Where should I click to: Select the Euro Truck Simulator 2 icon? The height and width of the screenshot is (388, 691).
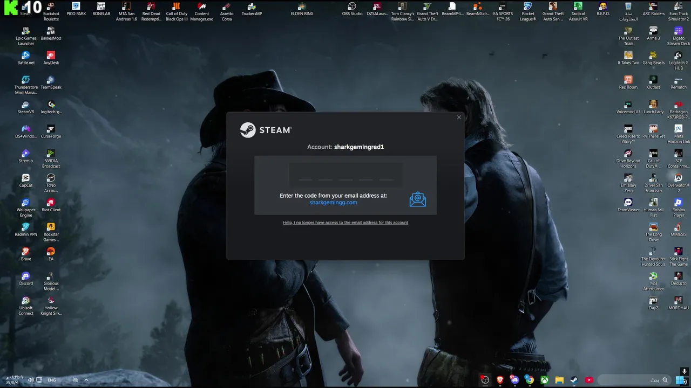(679, 11)
